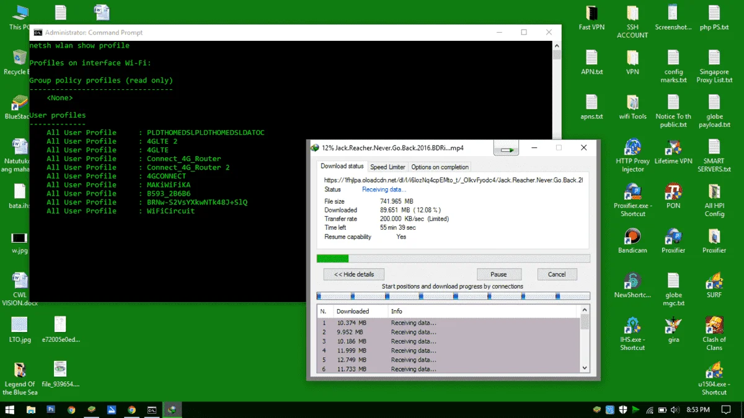Click the Downloaded column header
Screen dimensions: 744x418
pos(360,311)
